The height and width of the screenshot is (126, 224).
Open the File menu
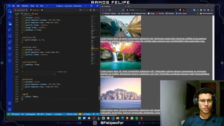click(13, 6)
